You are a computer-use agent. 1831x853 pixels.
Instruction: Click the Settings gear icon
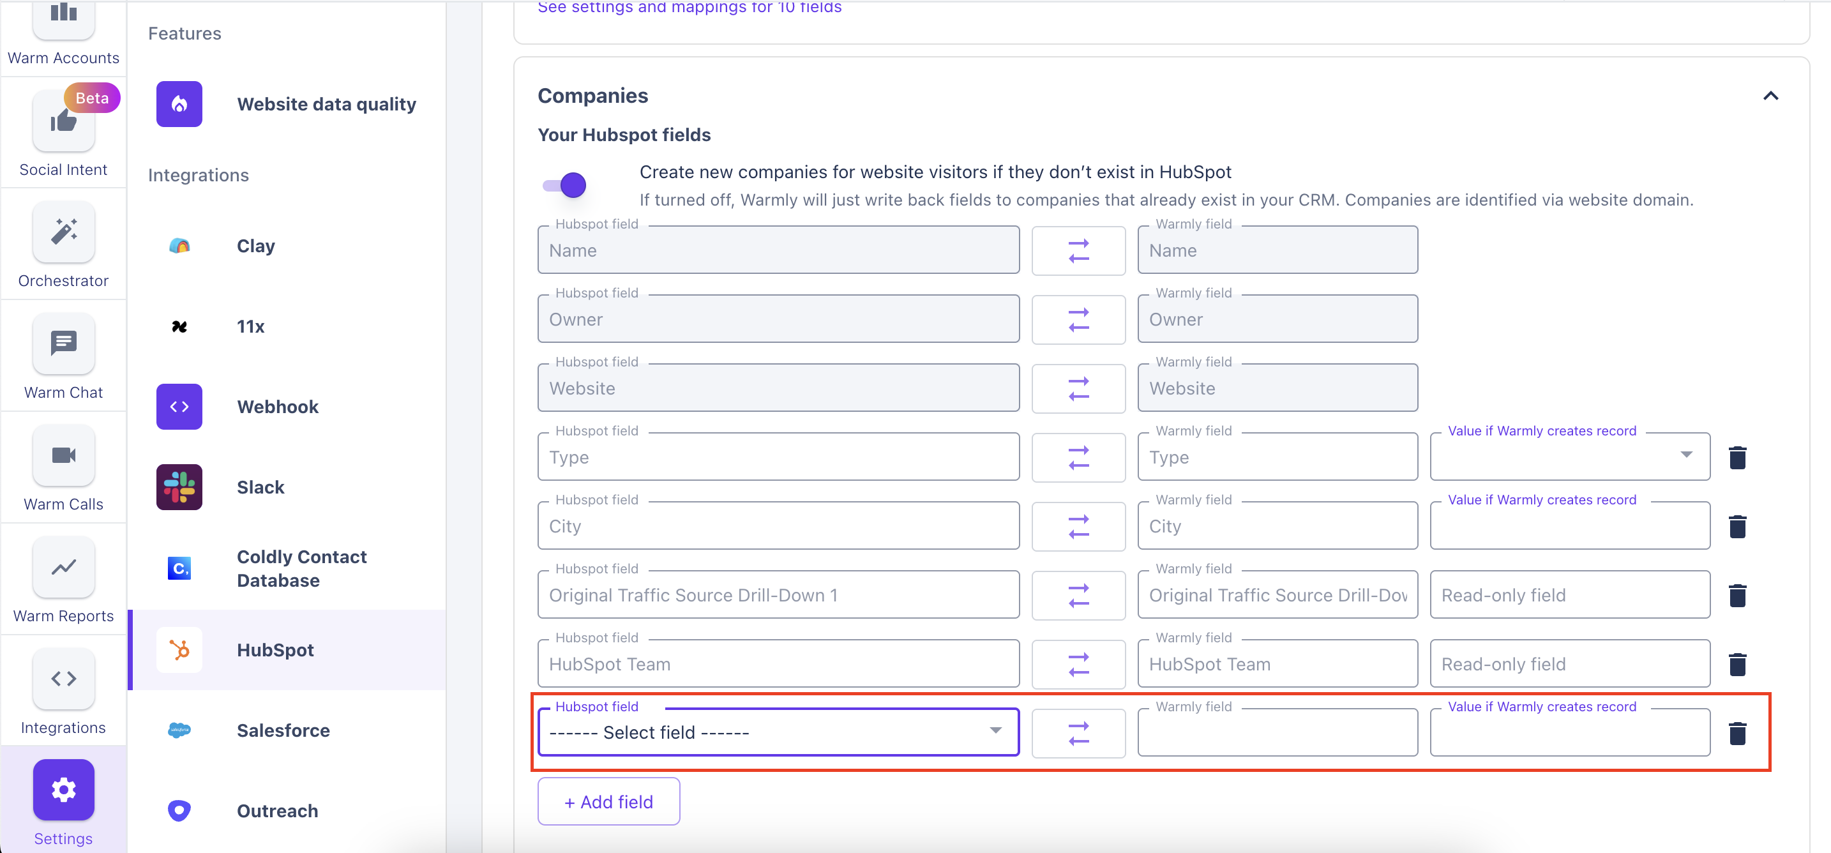click(x=63, y=790)
